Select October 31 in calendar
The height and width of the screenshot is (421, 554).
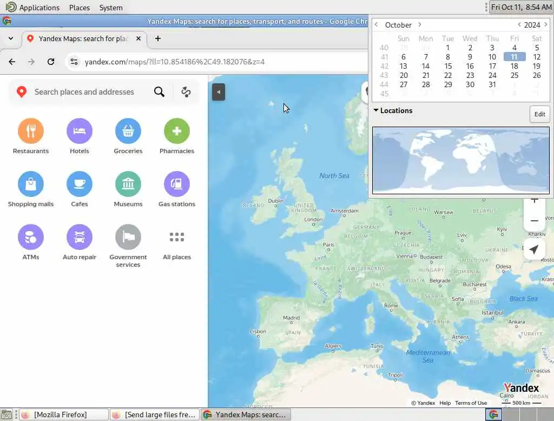tap(492, 84)
